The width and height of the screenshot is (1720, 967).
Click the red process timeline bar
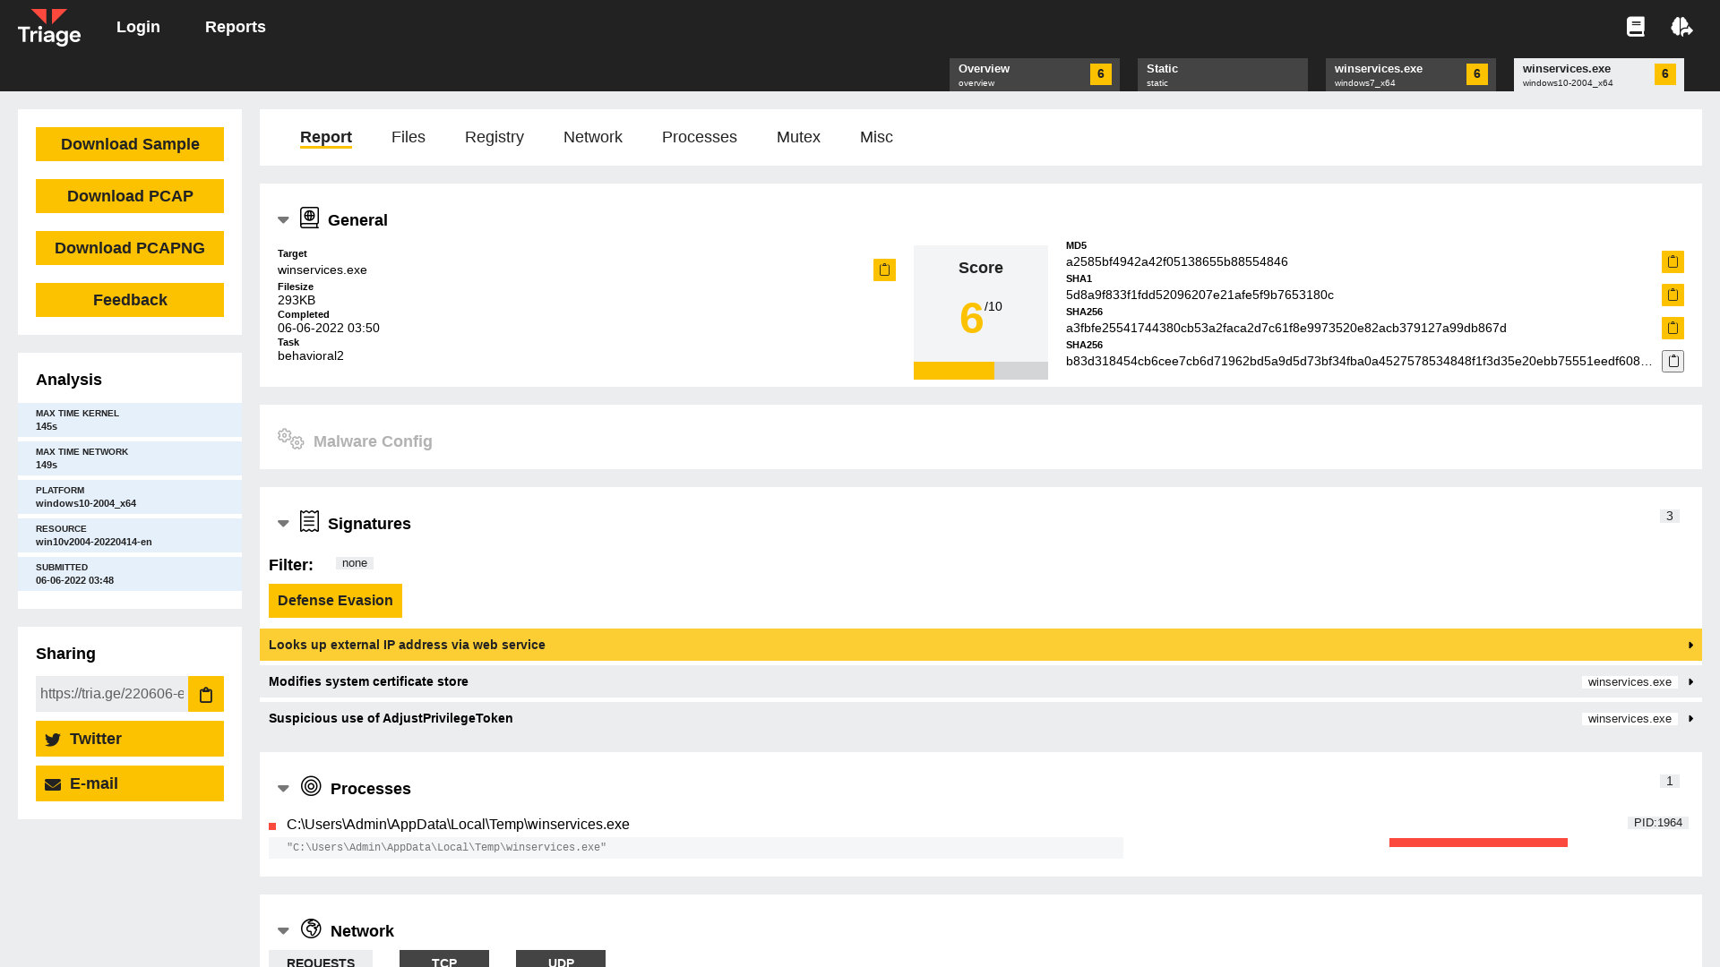coord(1478,843)
